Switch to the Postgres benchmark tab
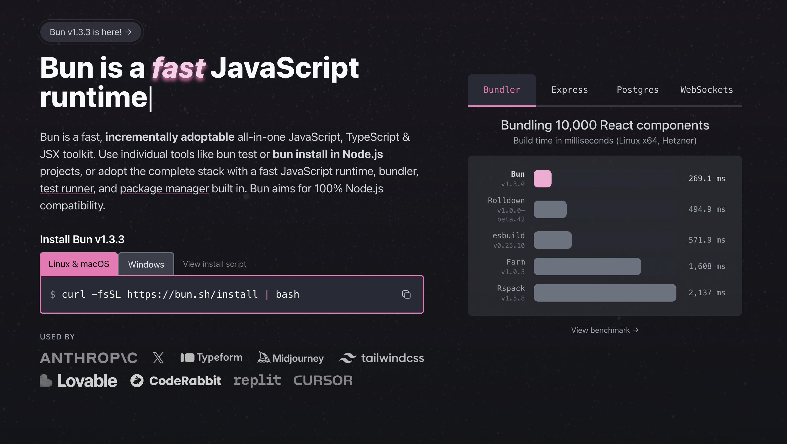787x444 pixels. [x=637, y=90]
